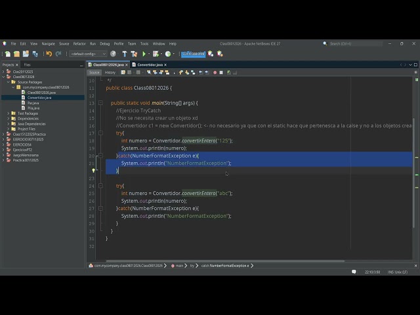
Task: Click the green Comment icon in editor toolbar
Action: click(x=228, y=72)
